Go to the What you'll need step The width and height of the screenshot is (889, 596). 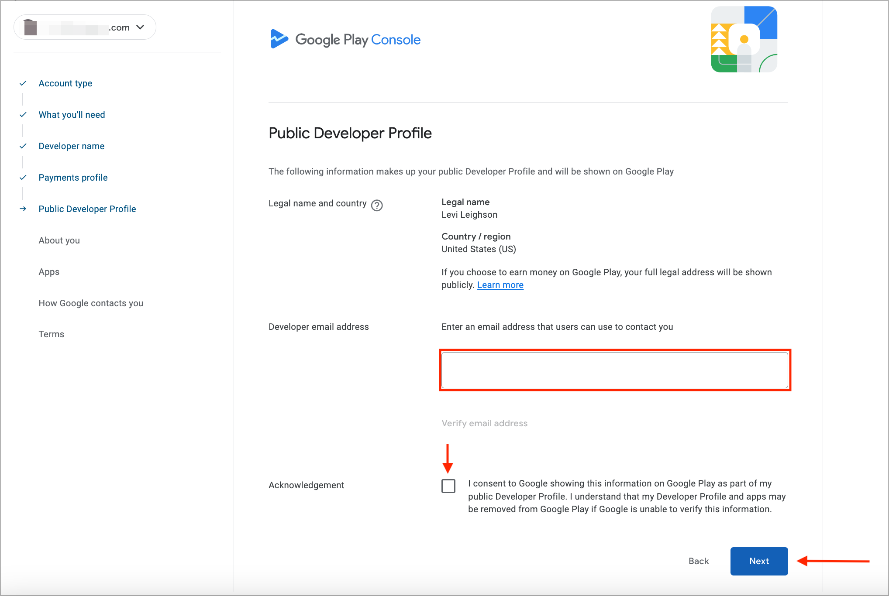pyautogui.click(x=72, y=115)
